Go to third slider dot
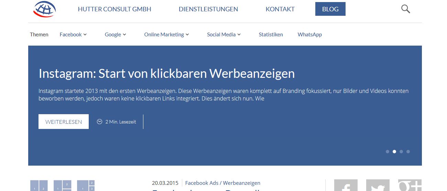The height and width of the screenshot is (191, 447). pyautogui.click(x=401, y=152)
